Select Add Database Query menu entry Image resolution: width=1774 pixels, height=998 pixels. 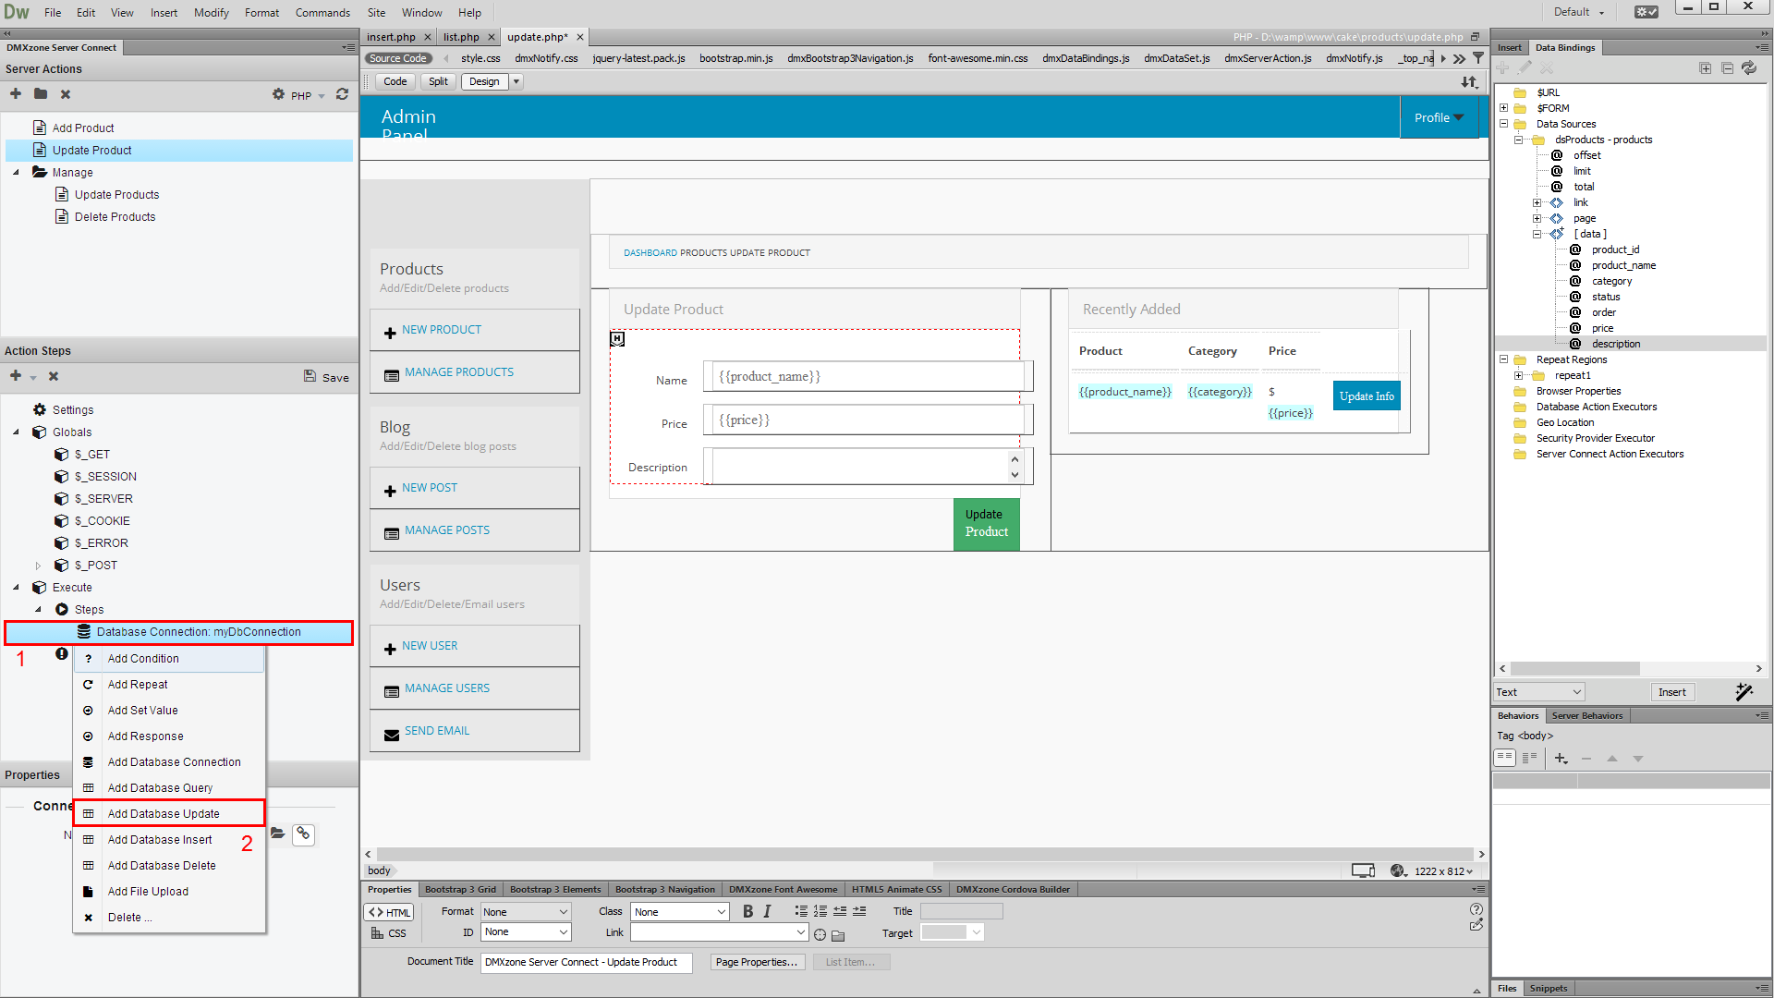169,787
